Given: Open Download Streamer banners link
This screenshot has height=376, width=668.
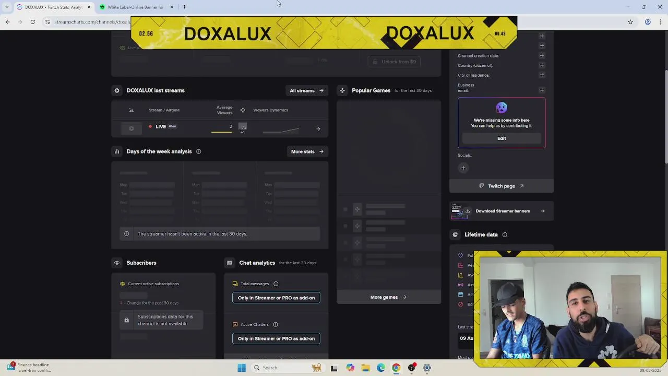Looking at the screenshot, I should (502, 211).
